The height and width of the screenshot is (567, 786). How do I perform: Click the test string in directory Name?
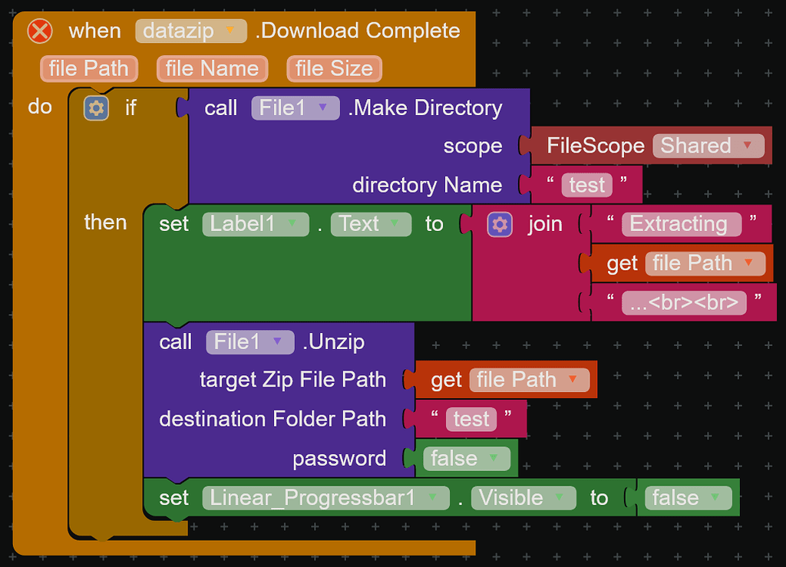pyautogui.click(x=586, y=184)
